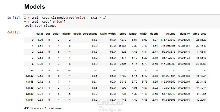Viewport: 220px width, 112px height.
Task: Click row index 43149
Action: pos(30,88)
